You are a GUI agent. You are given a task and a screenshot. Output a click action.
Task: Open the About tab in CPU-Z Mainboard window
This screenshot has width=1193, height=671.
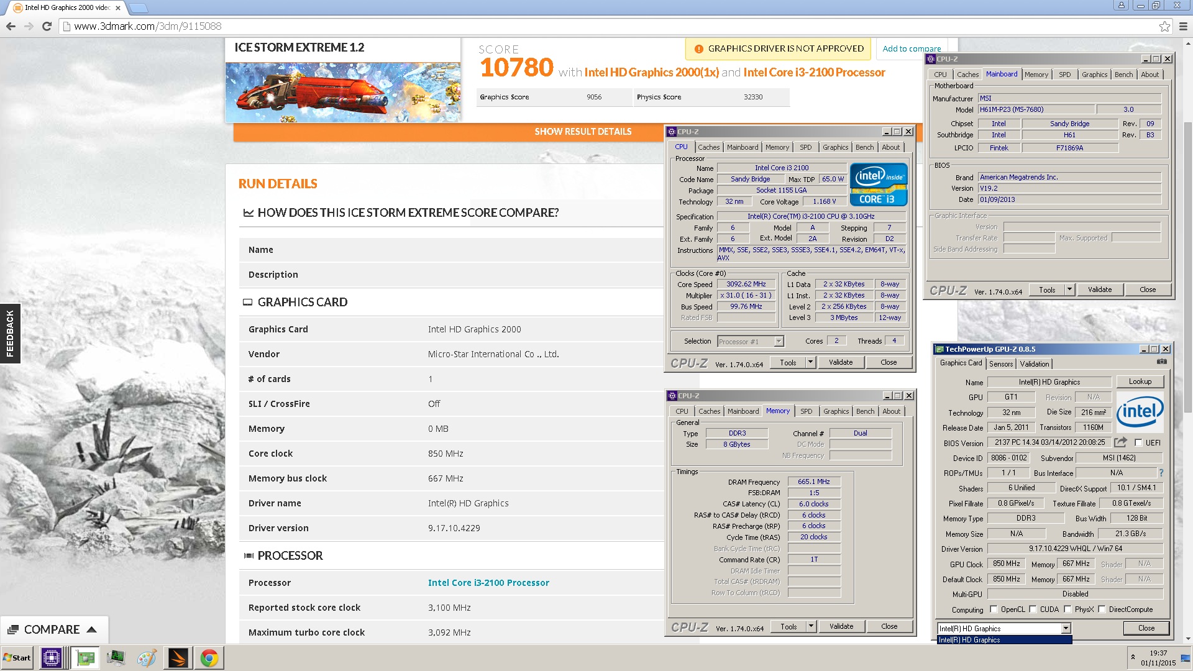(1150, 75)
